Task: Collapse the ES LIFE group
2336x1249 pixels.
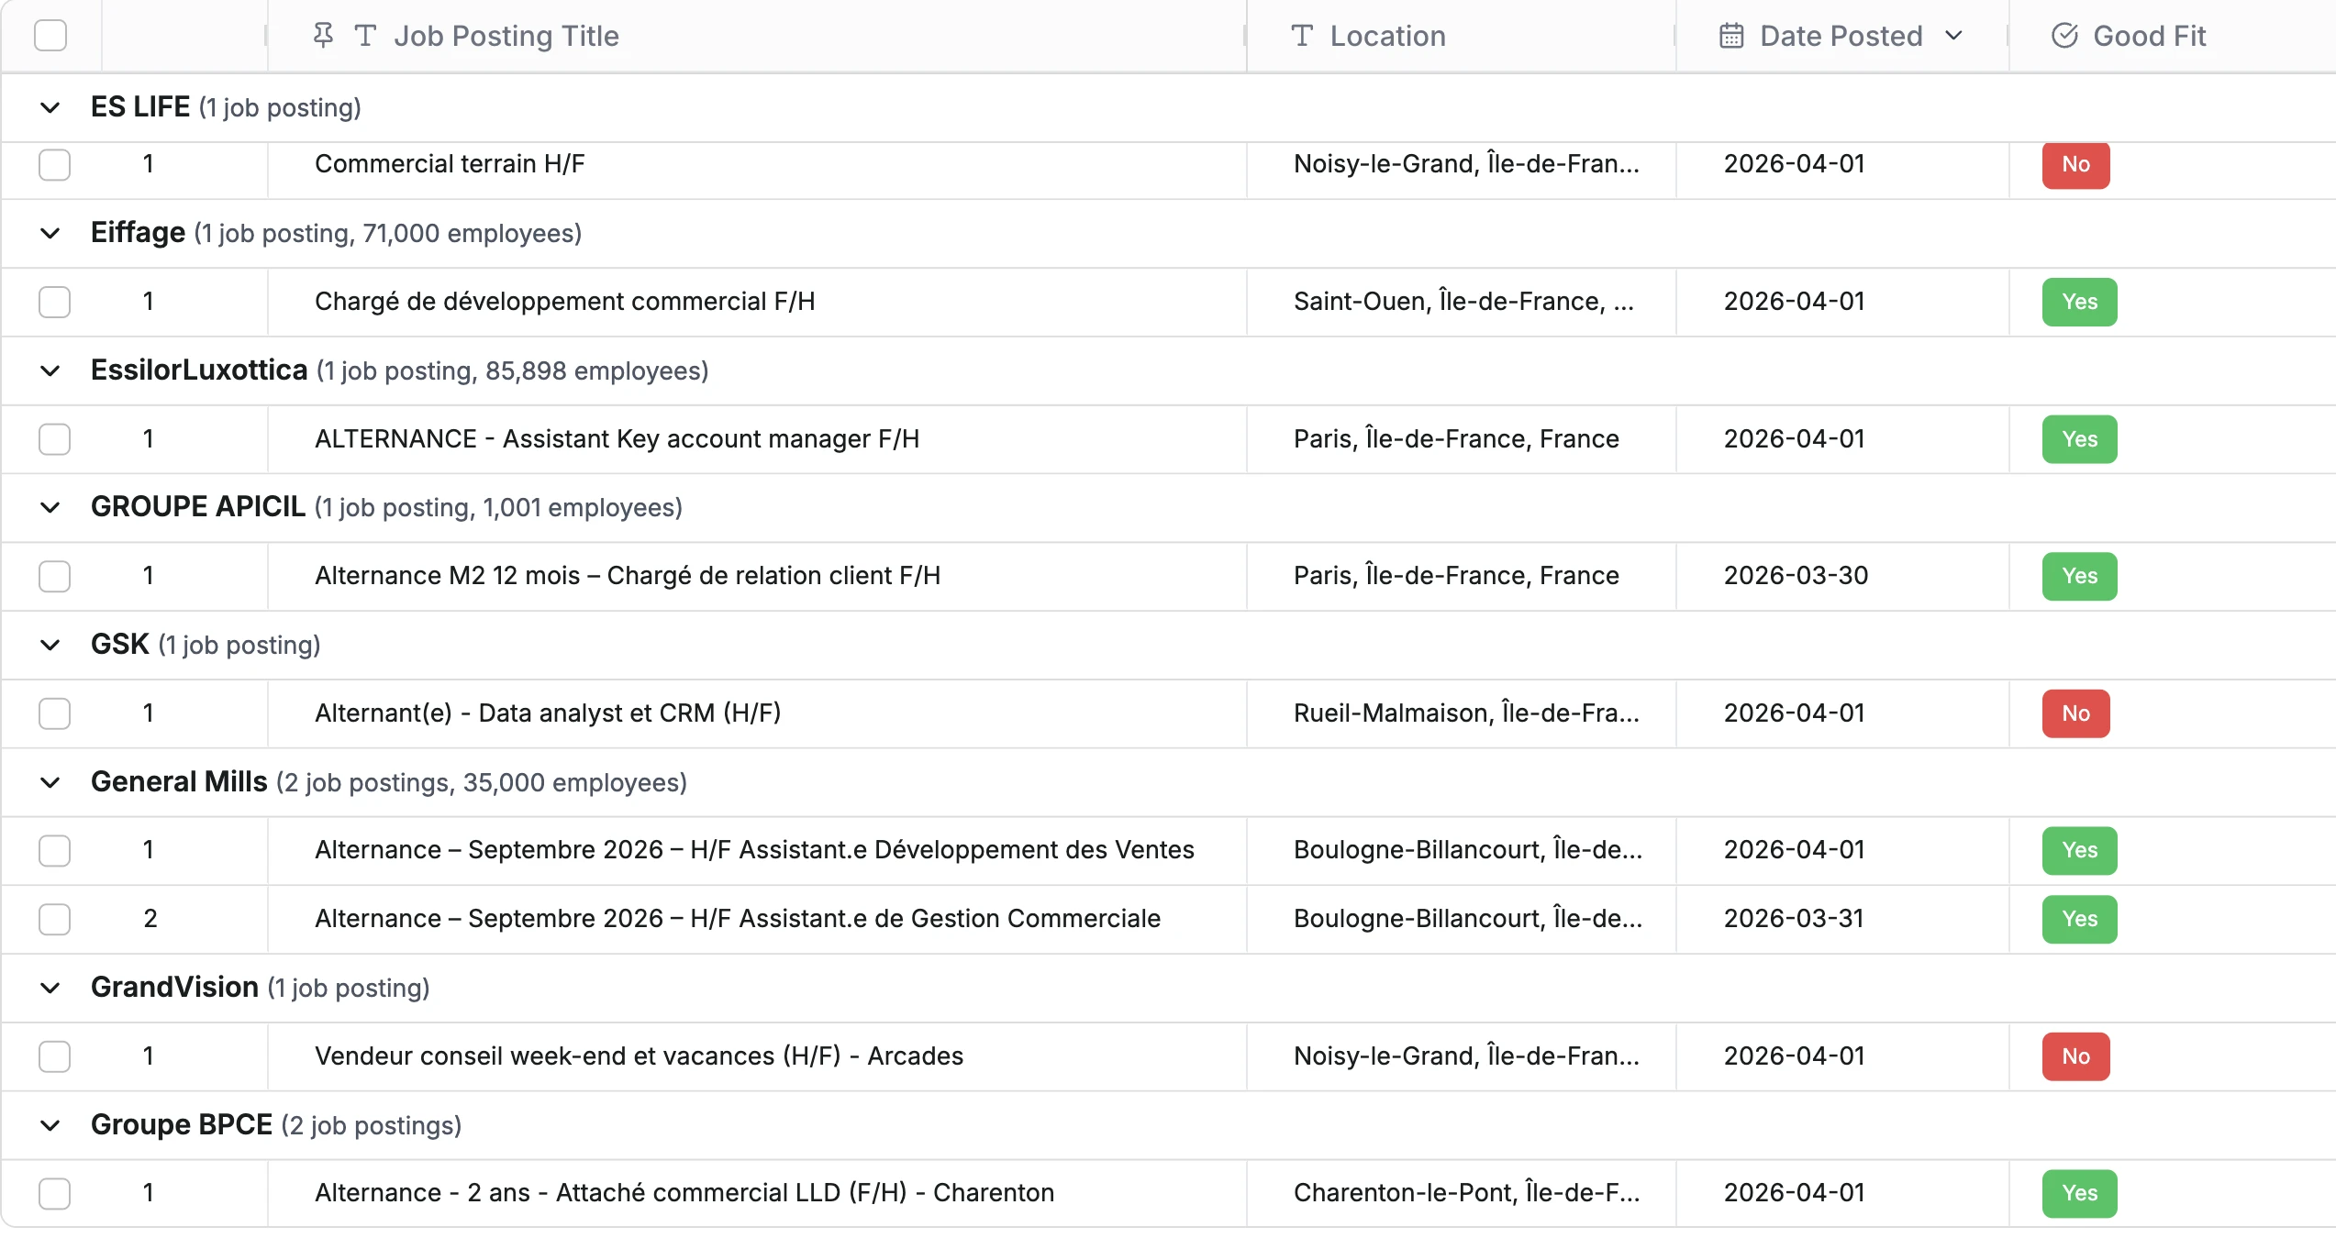Action: pyautogui.click(x=50, y=107)
